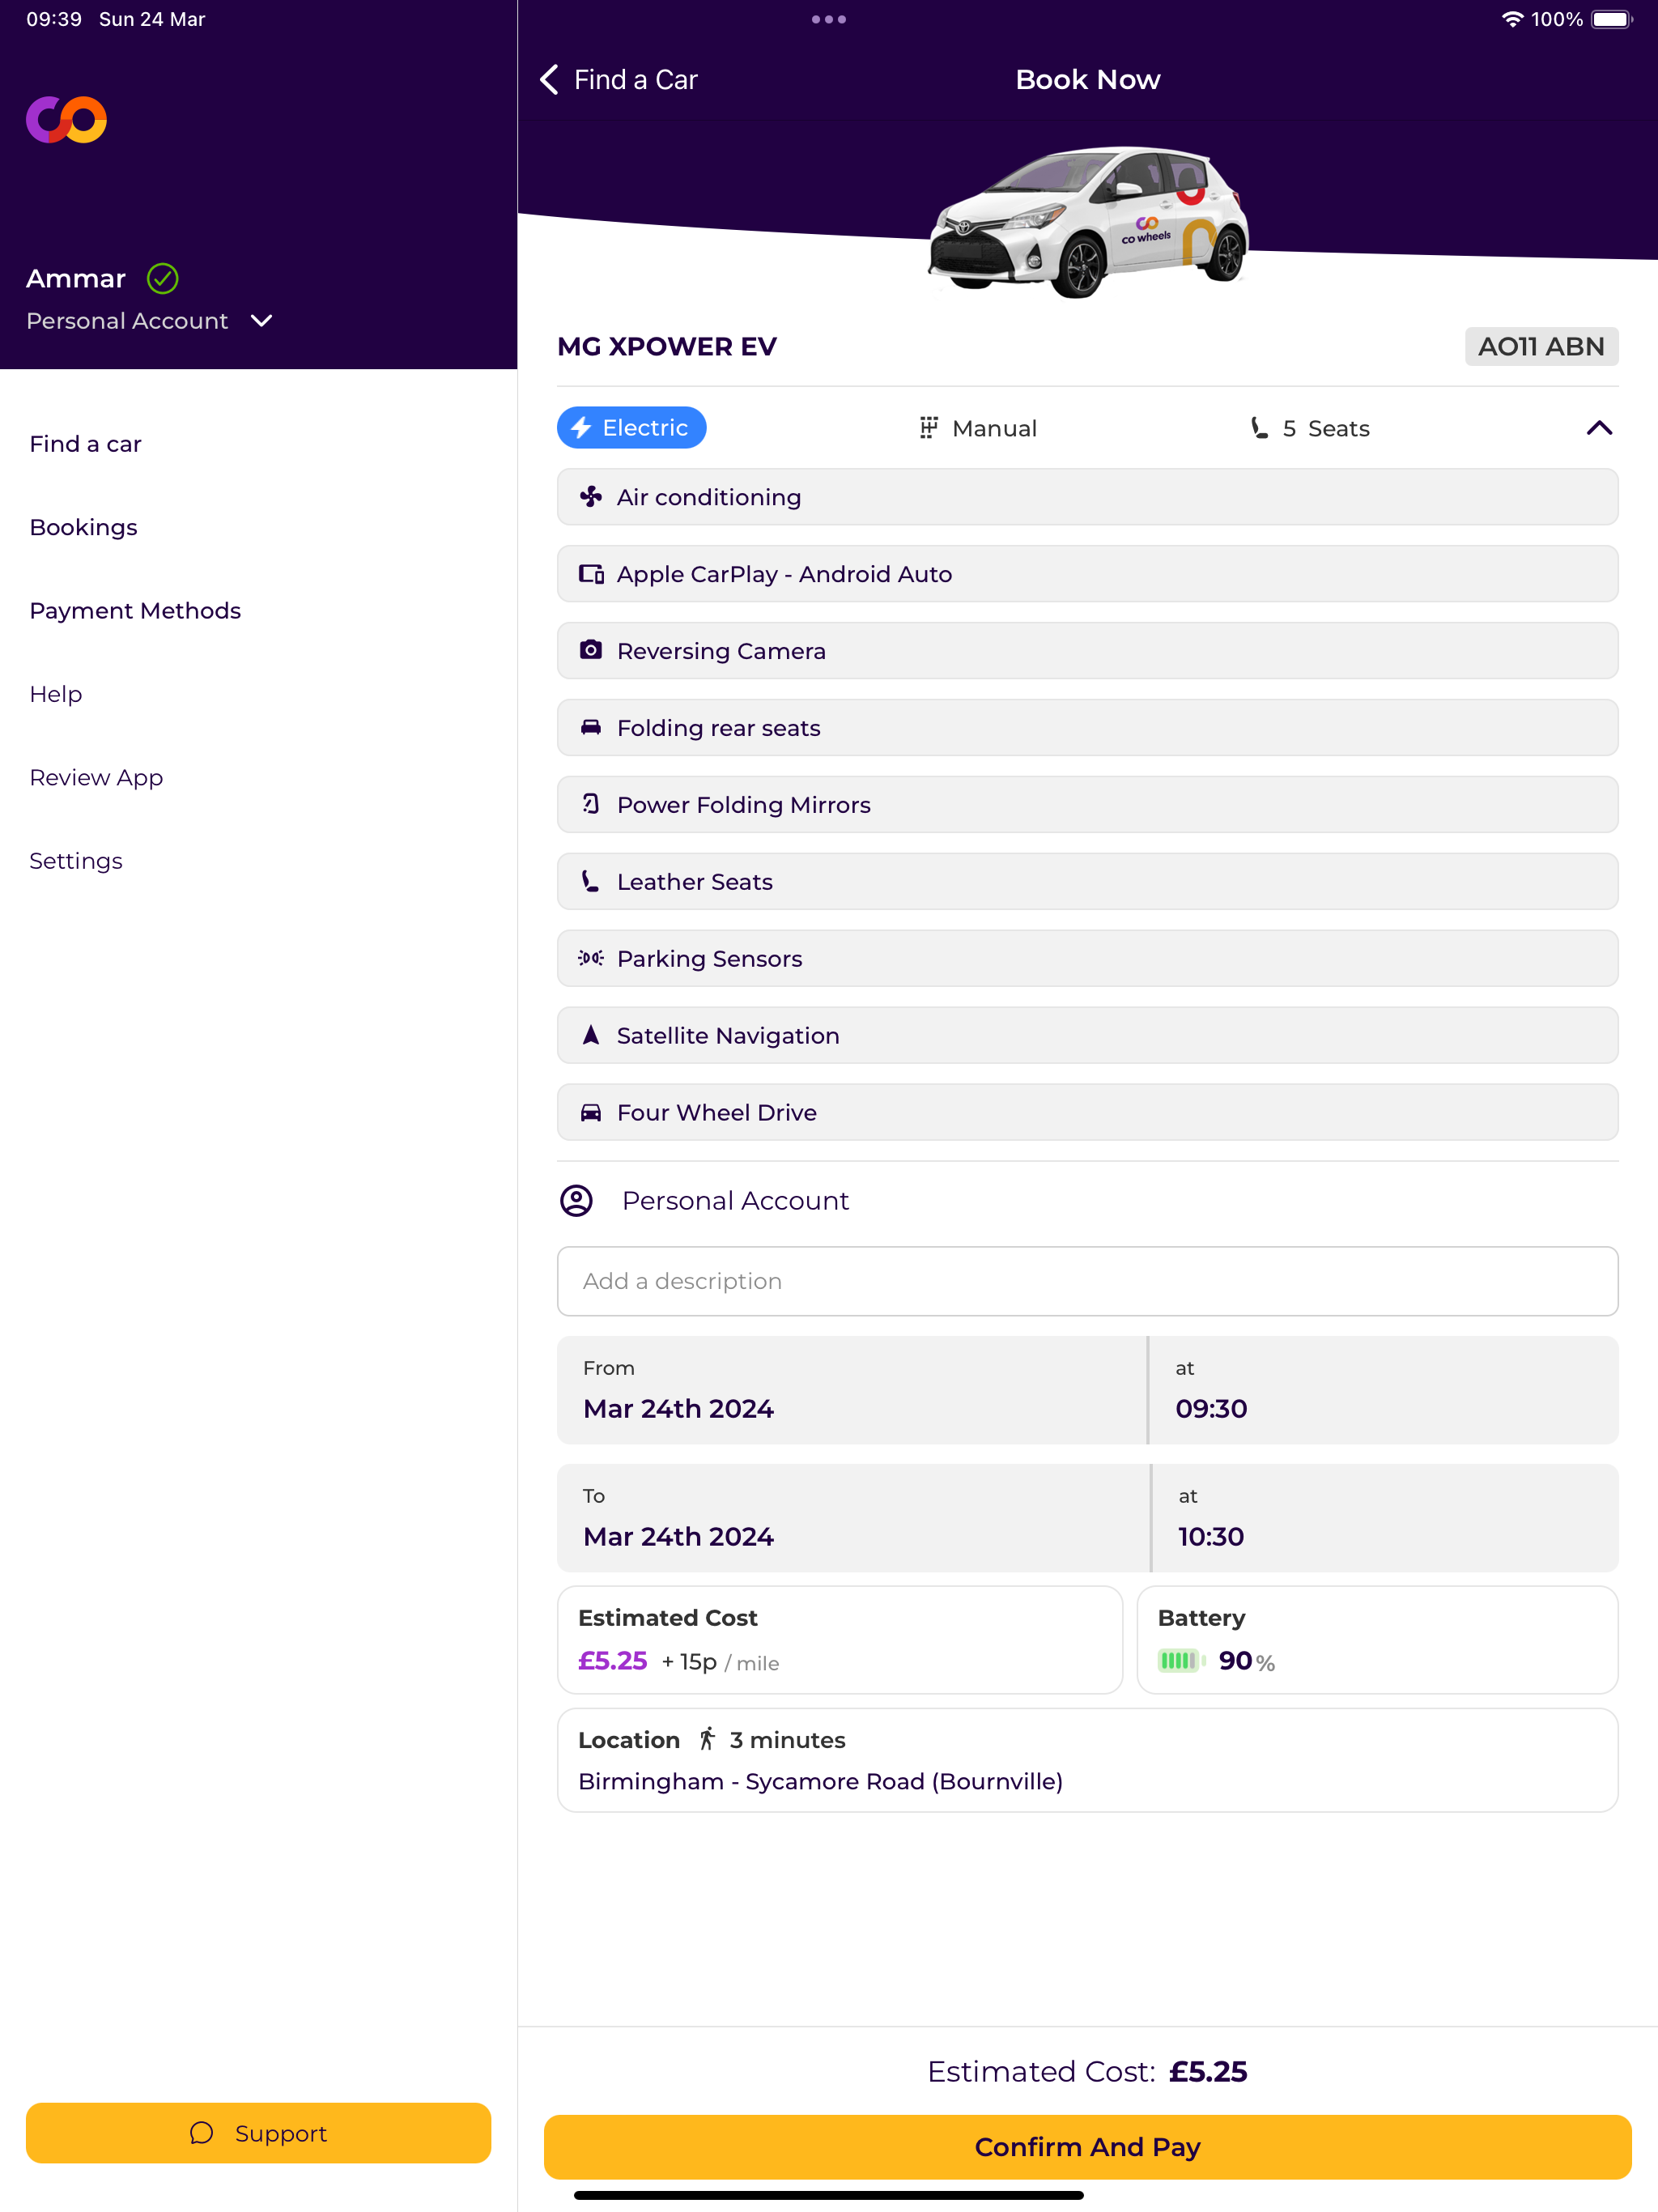This screenshot has height=2212, width=1658.
Task: Tap the Estimated Cost £5.25 card
Action: [x=840, y=1640]
